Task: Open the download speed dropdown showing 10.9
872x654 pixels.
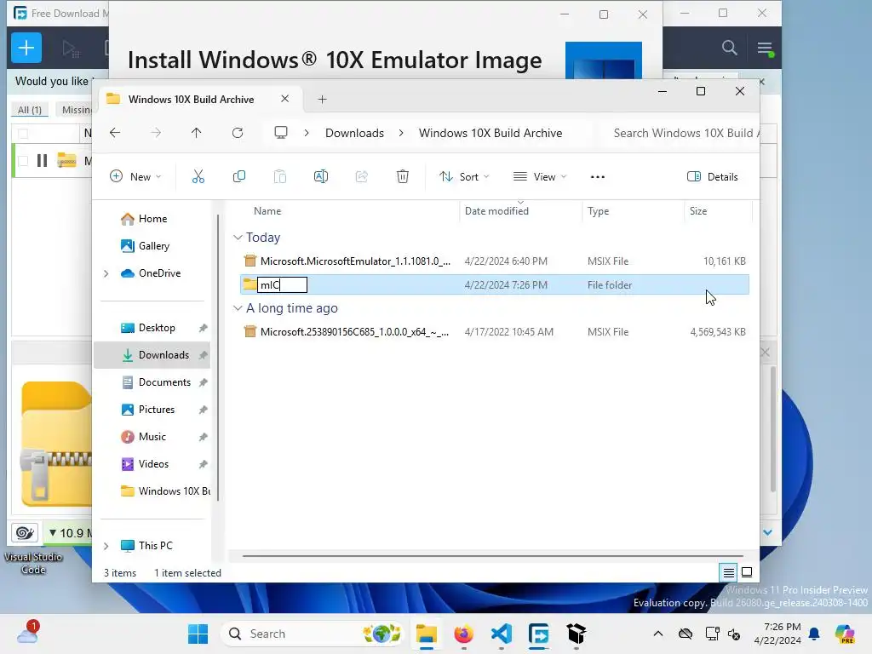Action: (68, 533)
